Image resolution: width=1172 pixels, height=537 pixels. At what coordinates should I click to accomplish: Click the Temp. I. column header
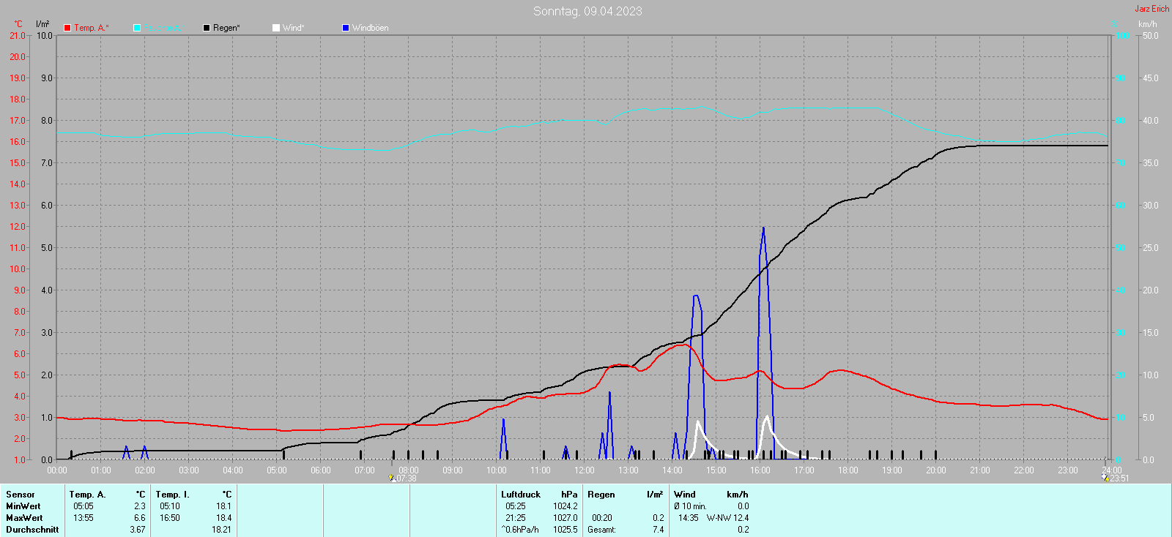(x=172, y=495)
